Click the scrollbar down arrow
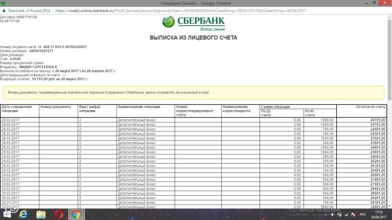 [x=390, y=206]
